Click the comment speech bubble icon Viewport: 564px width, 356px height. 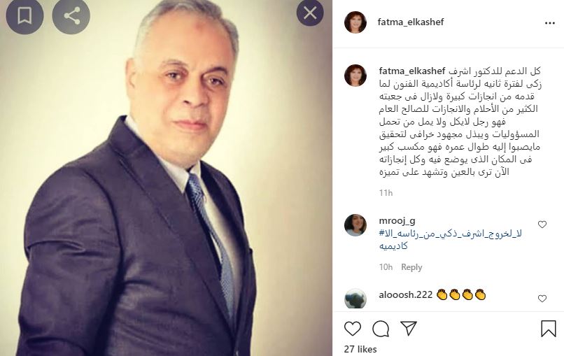tap(381, 329)
